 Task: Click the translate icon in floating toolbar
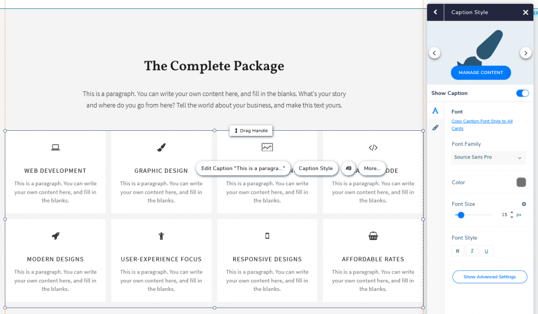tap(348, 169)
